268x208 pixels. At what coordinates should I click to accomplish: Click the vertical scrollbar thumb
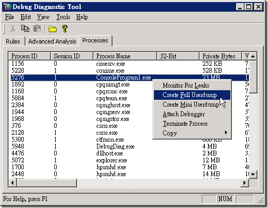pos(253,76)
